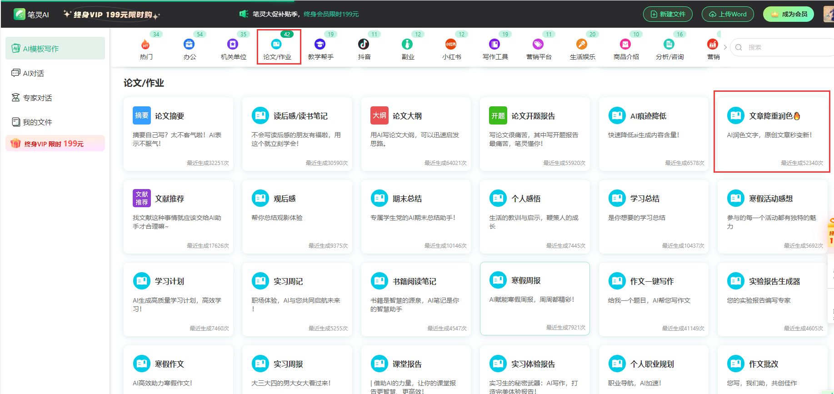
Task: Open the 写作工具 category icon
Action: coord(494,44)
